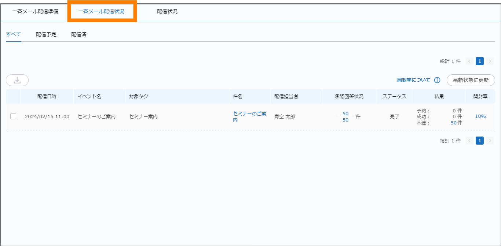Click the info icon beside 開封率について
Viewport: 501px width, 246px height.
click(437, 80)
